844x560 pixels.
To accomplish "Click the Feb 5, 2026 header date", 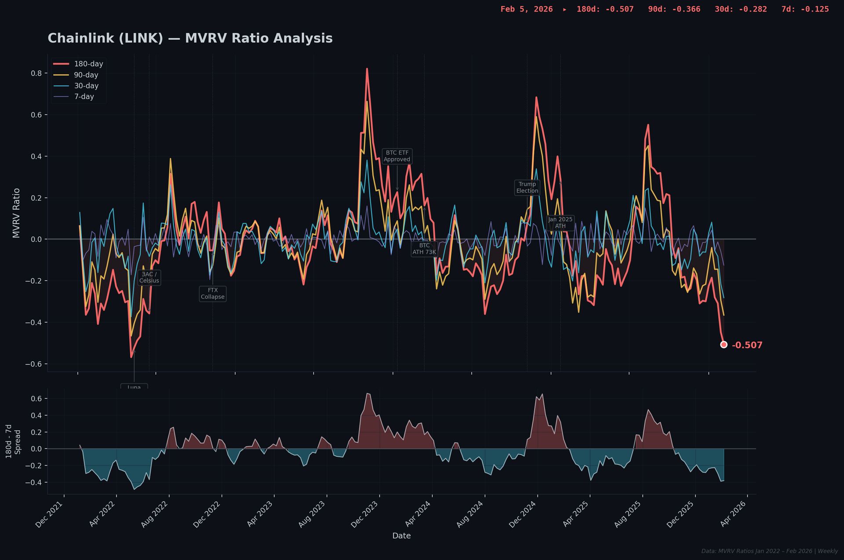I will [526, 9].
